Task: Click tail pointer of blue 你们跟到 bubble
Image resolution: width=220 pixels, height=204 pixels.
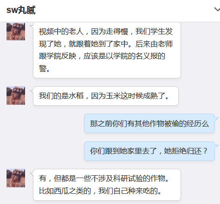Action: click(217, 147)
